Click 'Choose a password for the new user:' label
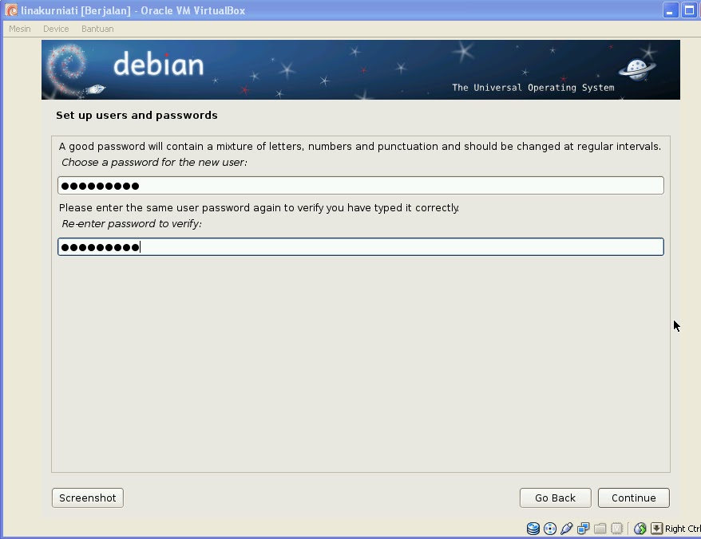The height and width of the screenshot is (539, 701). pyautogui.click(x=154, y=162)
